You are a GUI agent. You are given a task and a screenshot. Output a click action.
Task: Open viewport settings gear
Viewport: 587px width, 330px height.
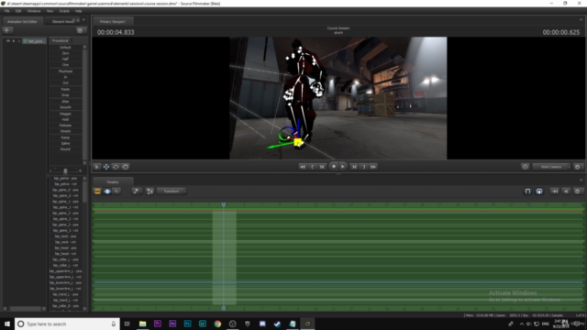pyautogui.click(x=577, y=167)
